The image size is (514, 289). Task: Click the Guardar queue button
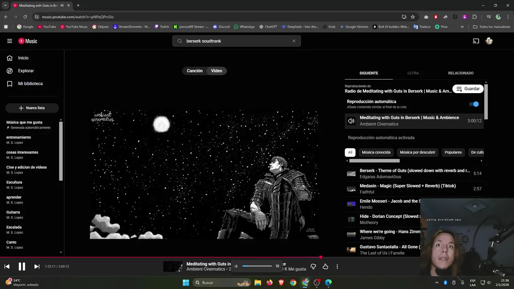coord(468,89)
